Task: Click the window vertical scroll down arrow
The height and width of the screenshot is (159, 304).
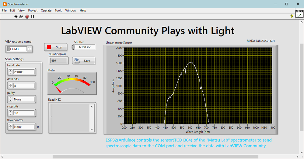Action: [302, 152]
